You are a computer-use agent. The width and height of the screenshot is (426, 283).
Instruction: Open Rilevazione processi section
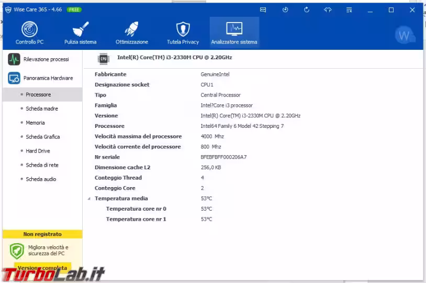43,59
